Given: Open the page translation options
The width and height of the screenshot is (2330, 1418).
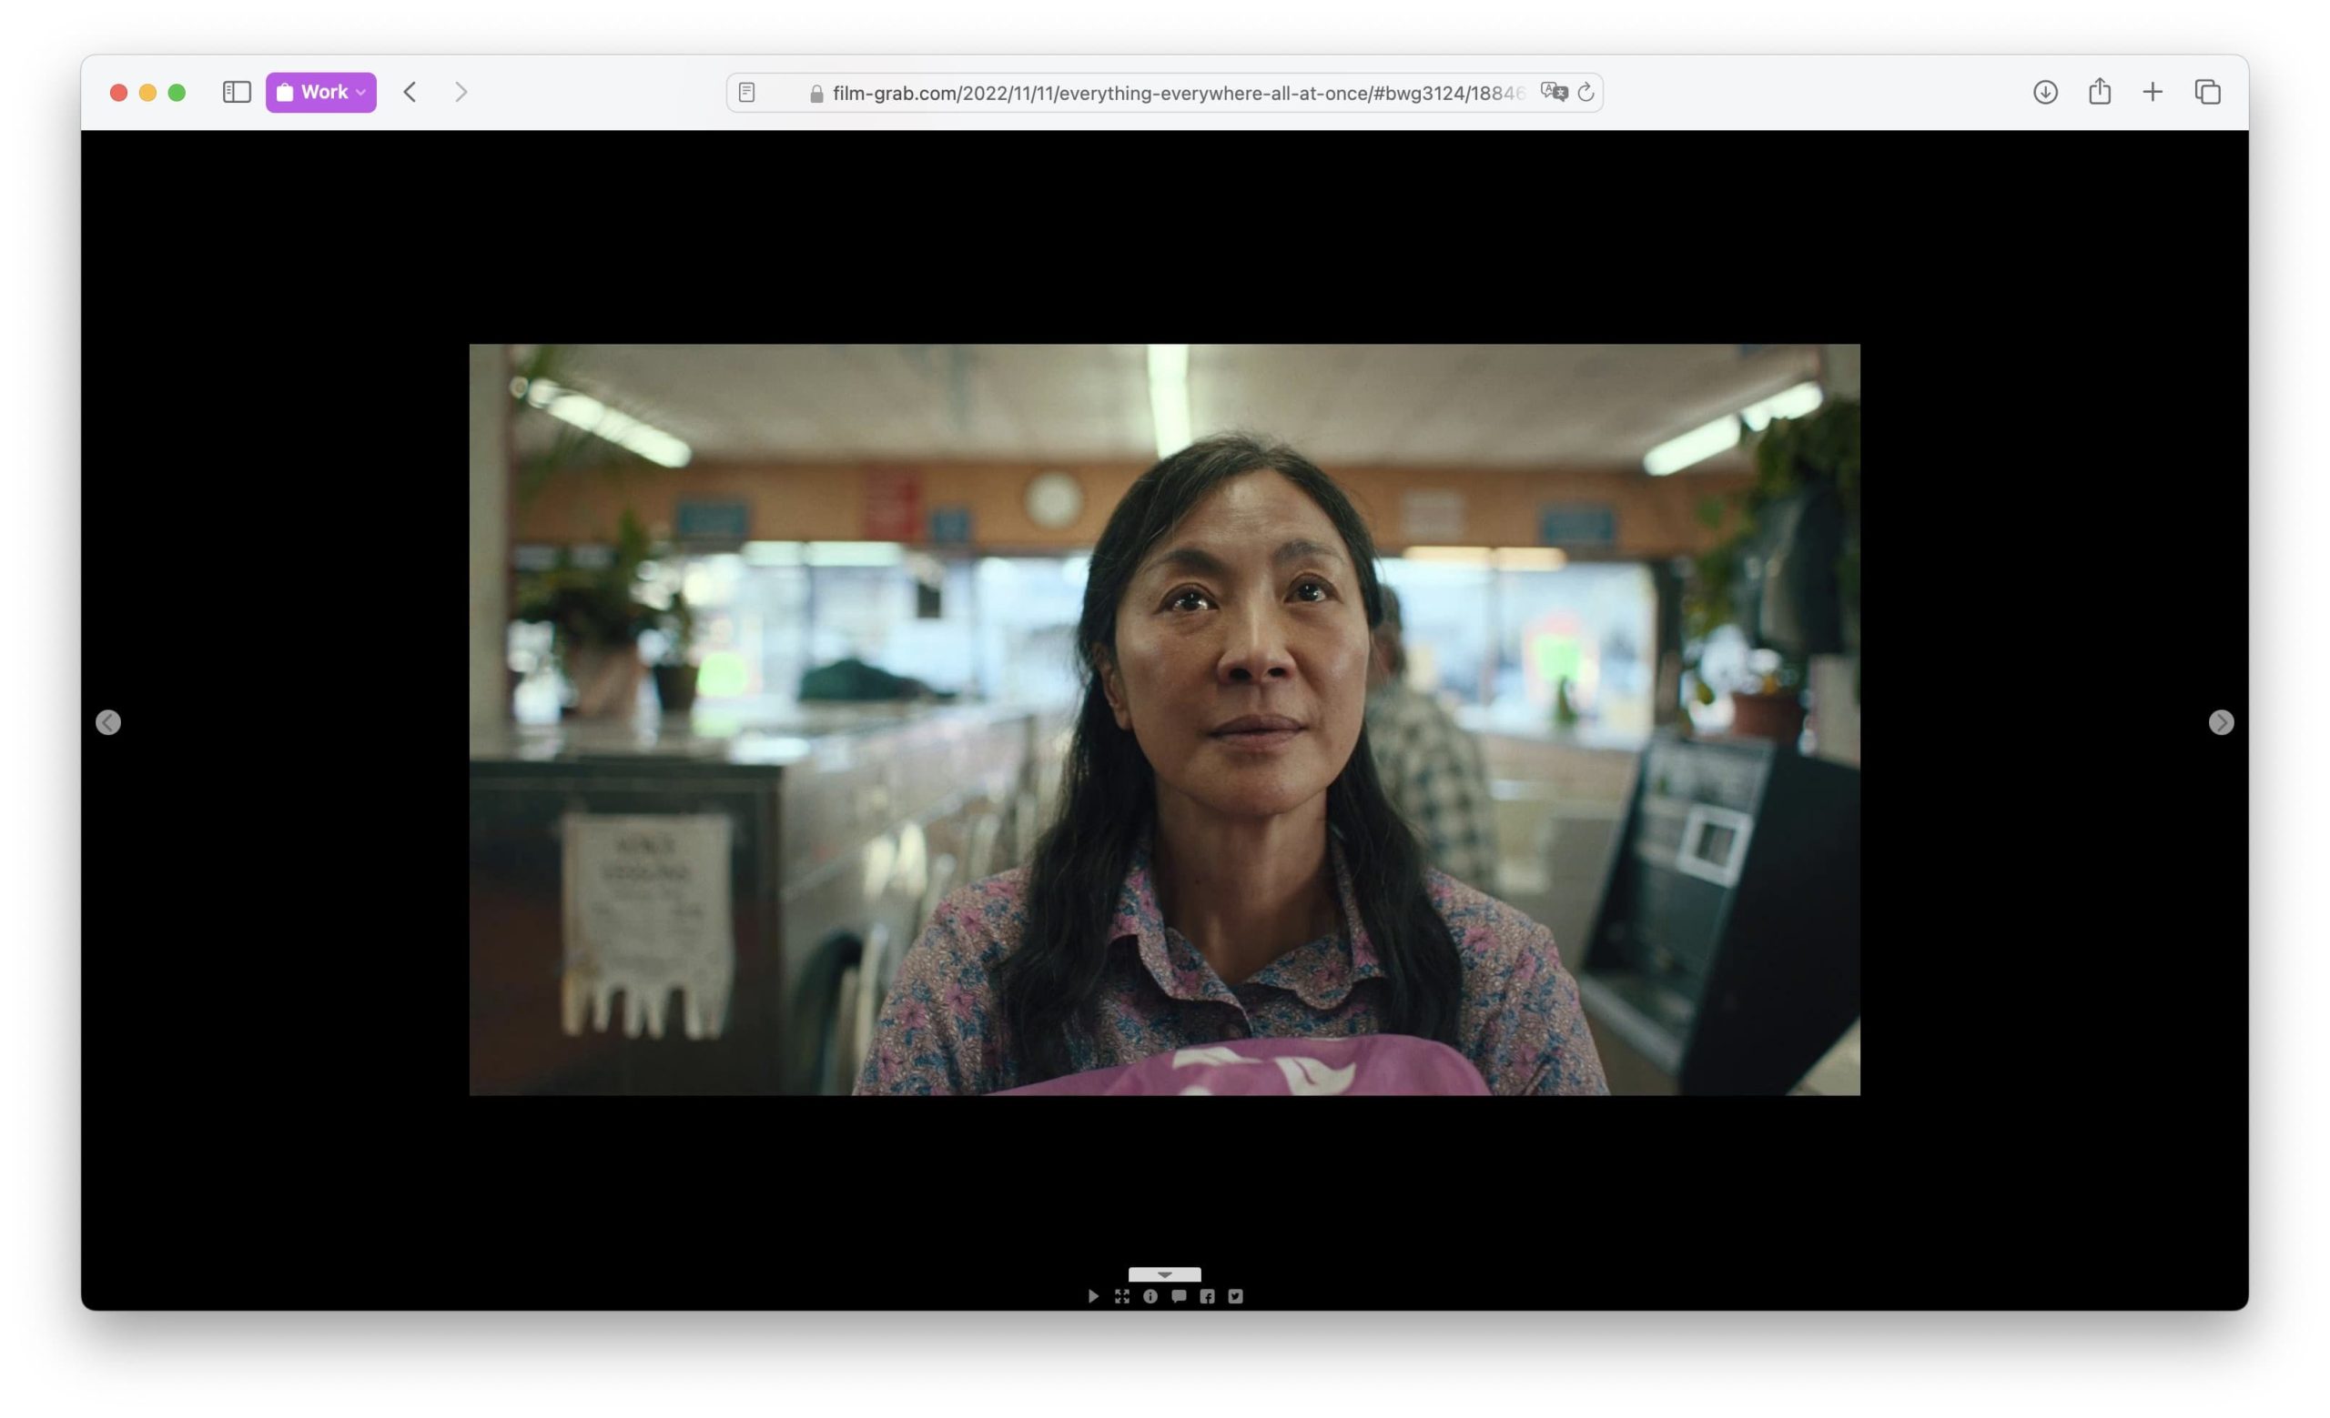Looking at the screenshot, I should pos(1554,93).
